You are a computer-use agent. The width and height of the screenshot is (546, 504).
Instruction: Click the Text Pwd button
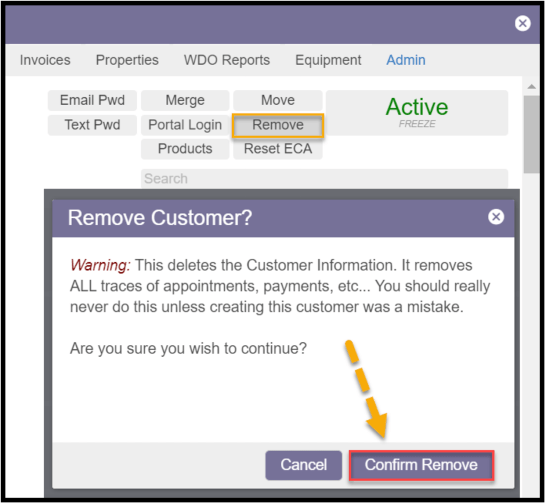point(92,125)
